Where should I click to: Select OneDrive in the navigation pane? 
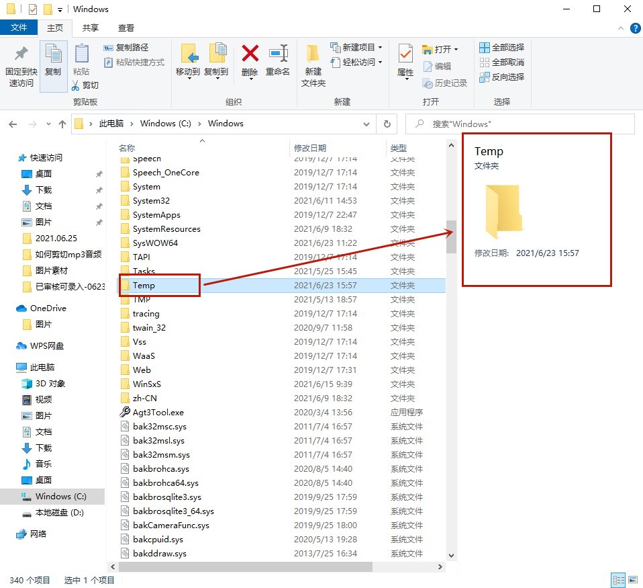[41, 308]
